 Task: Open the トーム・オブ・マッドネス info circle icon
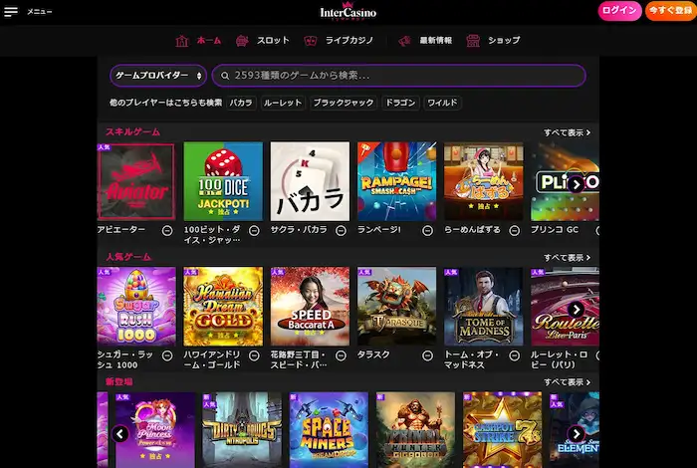coord(515,355)
